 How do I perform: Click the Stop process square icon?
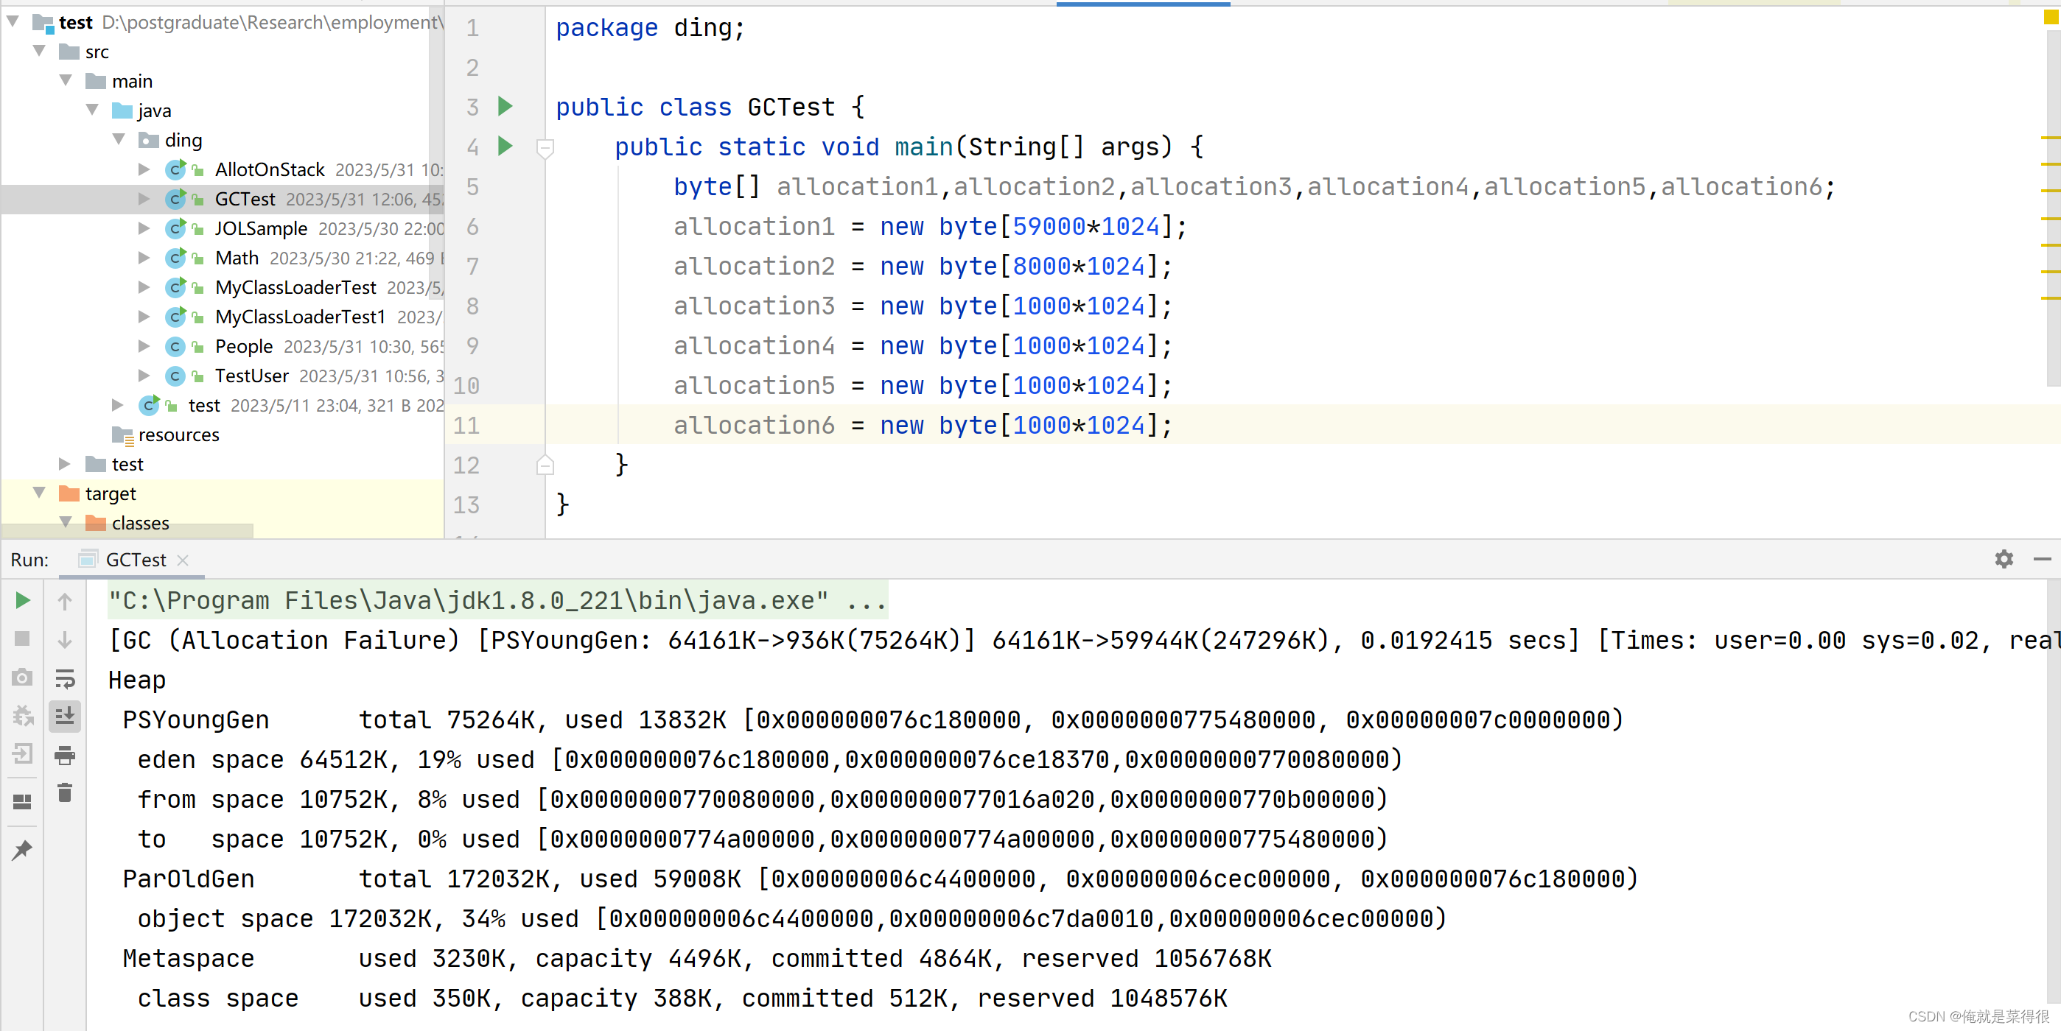(x=22, y=638)
